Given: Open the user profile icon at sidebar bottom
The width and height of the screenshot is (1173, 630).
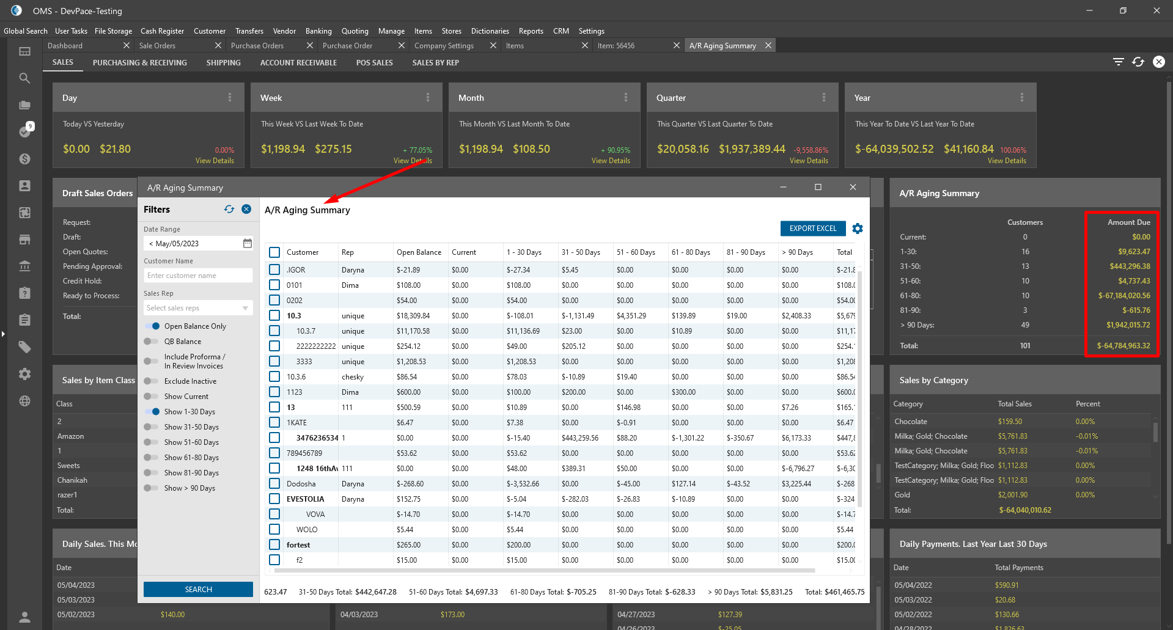Looking at the screenshot, I should click(24, 617).
